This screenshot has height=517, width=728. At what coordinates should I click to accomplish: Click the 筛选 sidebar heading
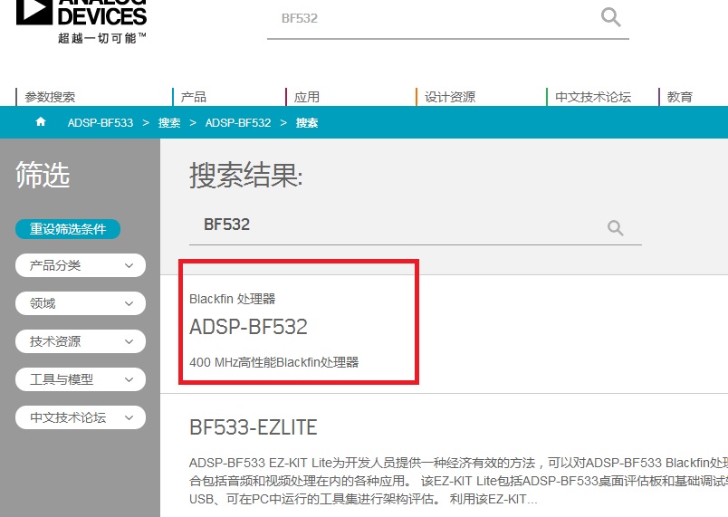[43, 175]
